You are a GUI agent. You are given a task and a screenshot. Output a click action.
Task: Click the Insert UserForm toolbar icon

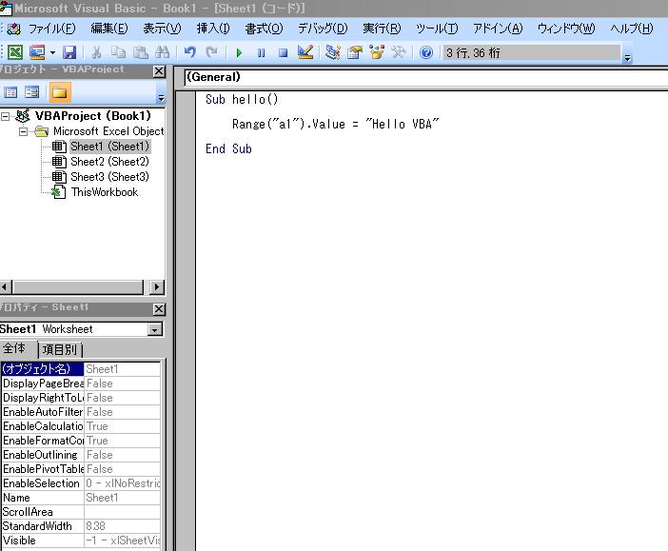[x=37, y=52]
